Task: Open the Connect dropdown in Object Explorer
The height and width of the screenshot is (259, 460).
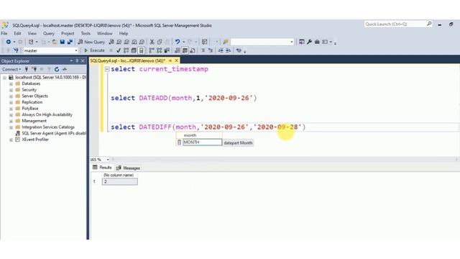Action: point(11,69)
